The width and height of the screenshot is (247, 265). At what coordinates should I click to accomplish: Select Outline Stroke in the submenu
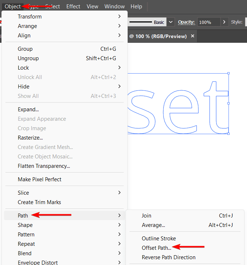click(159, 239)
